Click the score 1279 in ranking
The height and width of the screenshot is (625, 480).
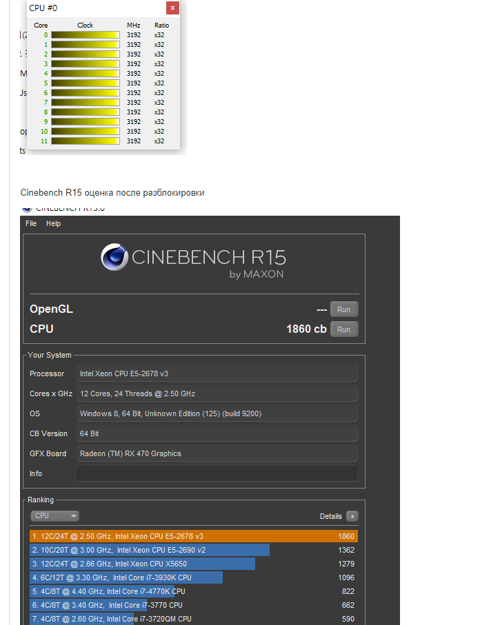coord(346,564)
